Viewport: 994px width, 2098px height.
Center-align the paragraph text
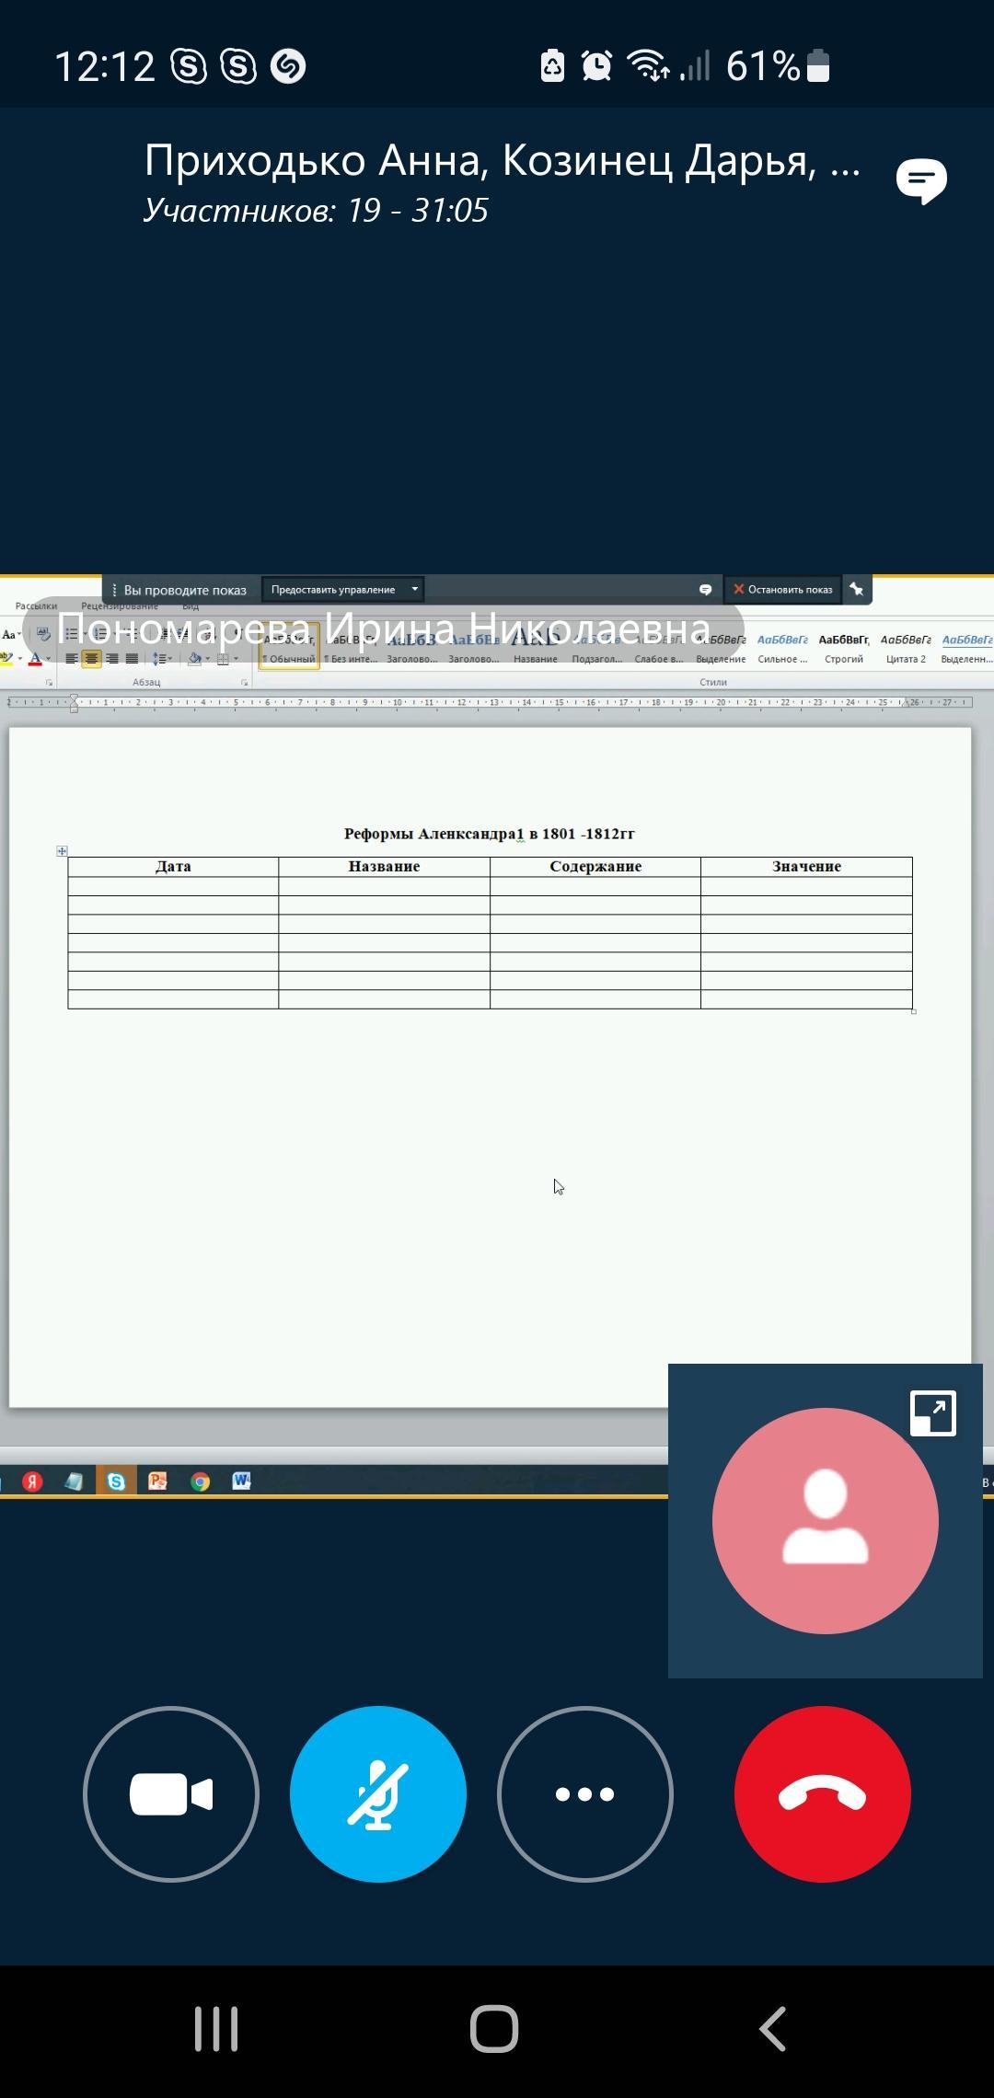[91, 659]
